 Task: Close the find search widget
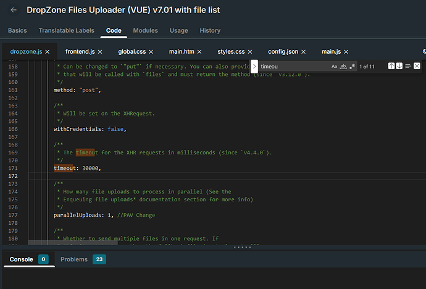[x=417, y=66]
